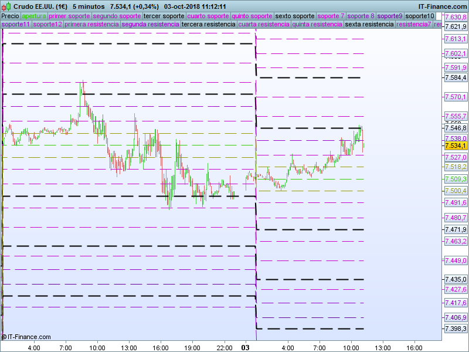The width and height of the screenshot is (469, 352).
Task: Click the 'resistencia7' legend label
Action: (413, 25)
